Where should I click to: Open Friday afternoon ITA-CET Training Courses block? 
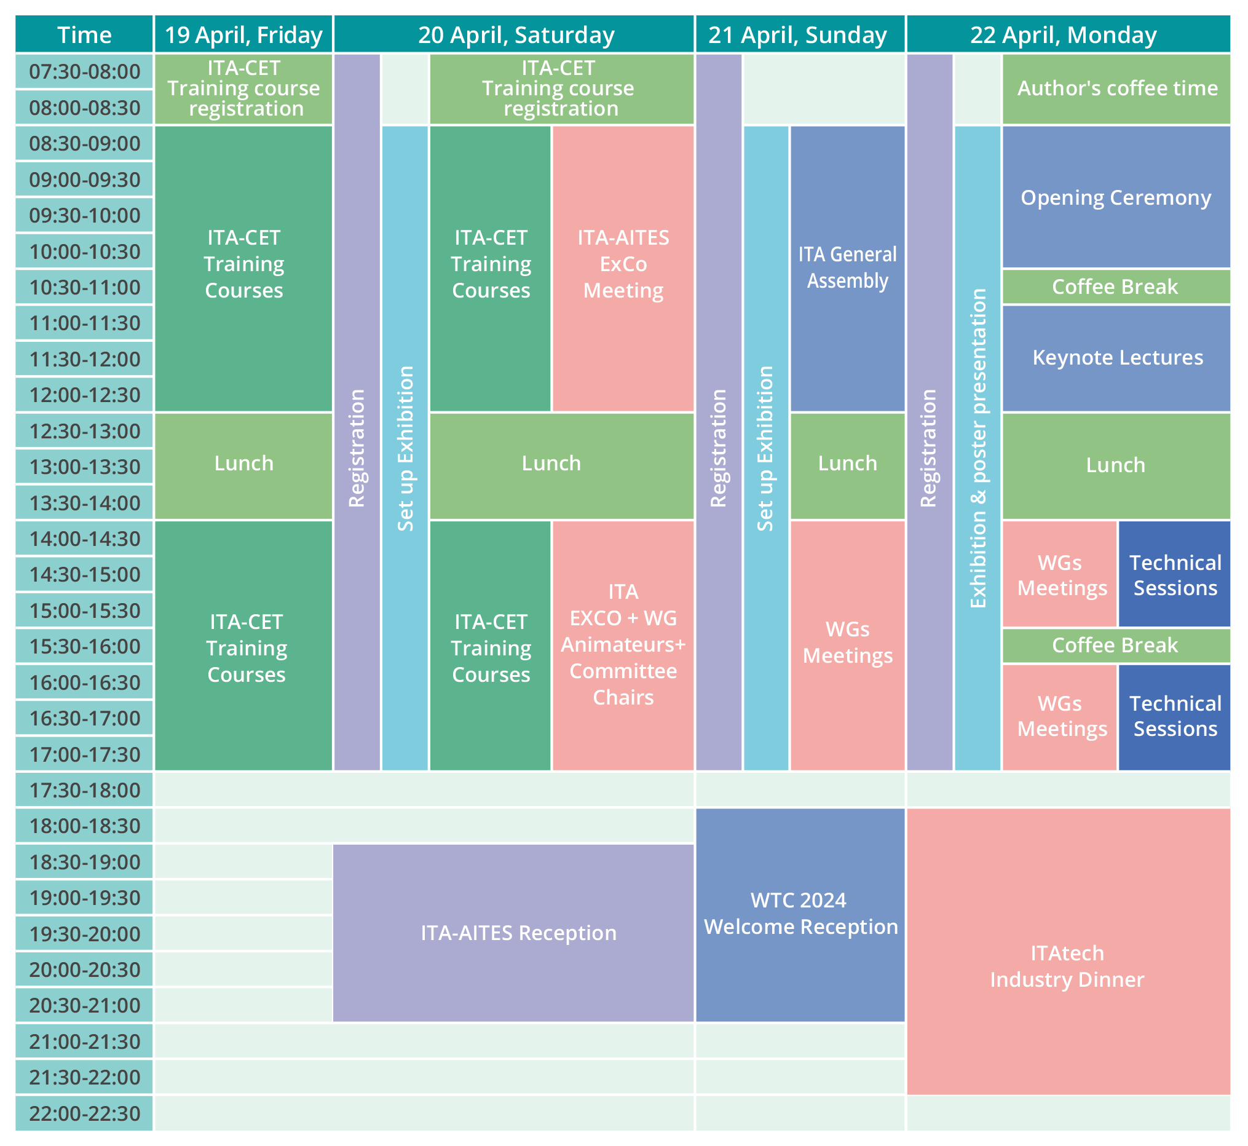click(243, 646)
